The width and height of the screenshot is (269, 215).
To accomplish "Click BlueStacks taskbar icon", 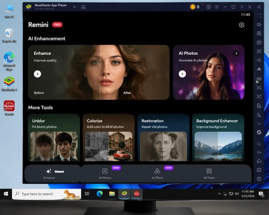I will coord(124,194).
